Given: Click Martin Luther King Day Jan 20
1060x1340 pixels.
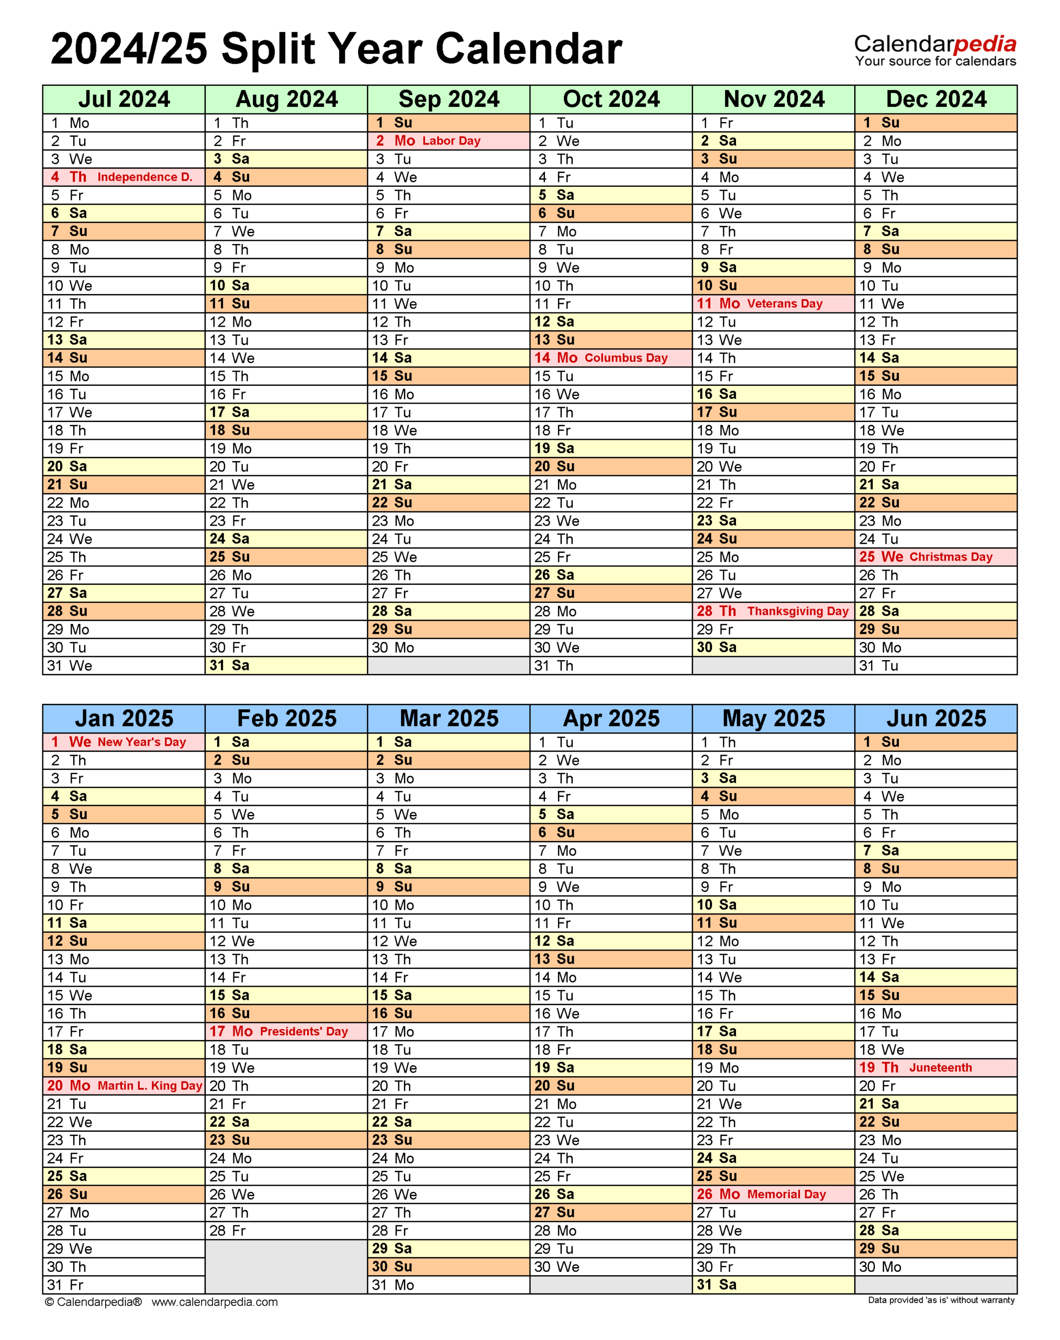Looking at the screenshot, I should (129, 1063).
